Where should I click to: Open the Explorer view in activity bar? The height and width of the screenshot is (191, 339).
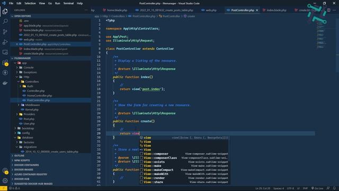pyautogui.click(x=5, y=11)
